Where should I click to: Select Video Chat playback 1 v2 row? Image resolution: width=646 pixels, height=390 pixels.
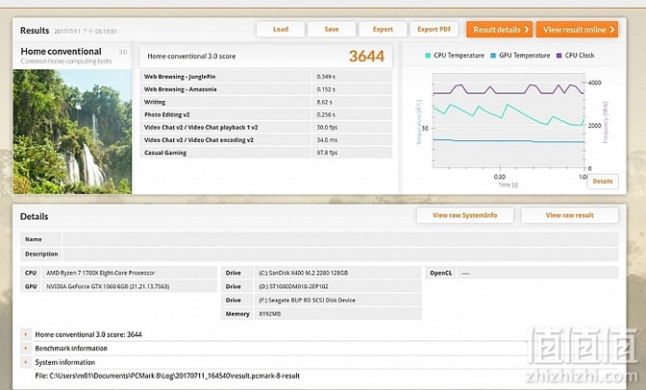pos(266,128)
